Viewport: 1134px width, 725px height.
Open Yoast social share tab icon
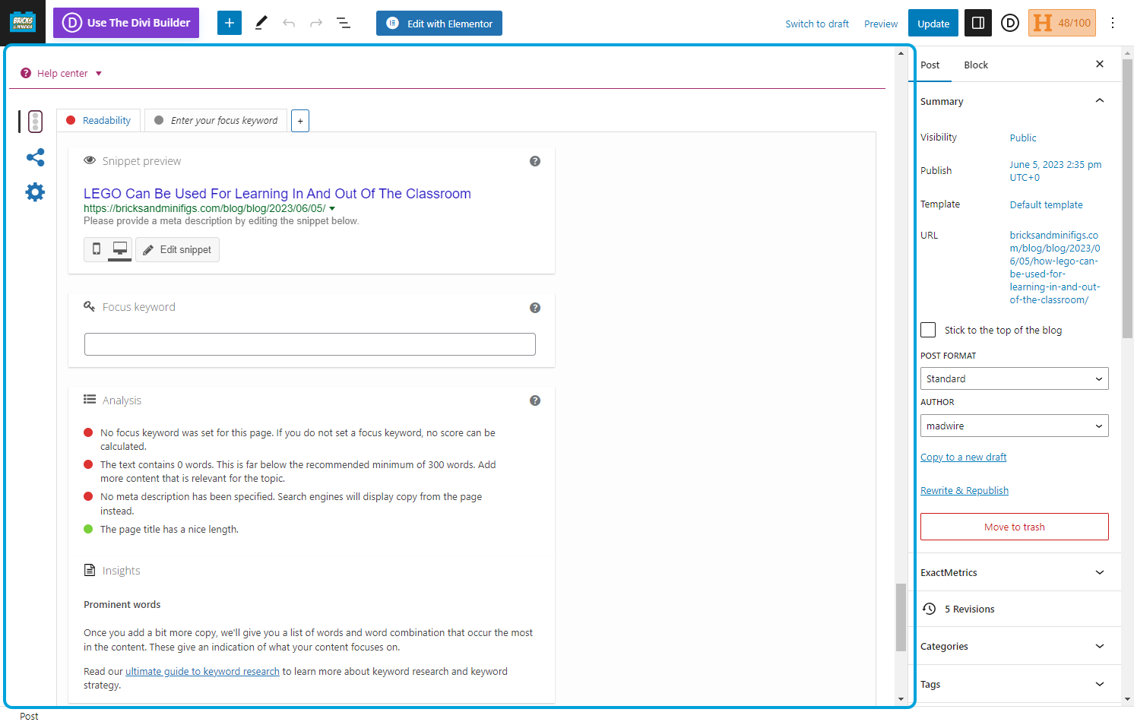pyautogui.click(x=35, y=157)
